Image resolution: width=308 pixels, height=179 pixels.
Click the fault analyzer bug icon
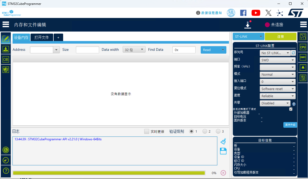click(x=303, y=67)
